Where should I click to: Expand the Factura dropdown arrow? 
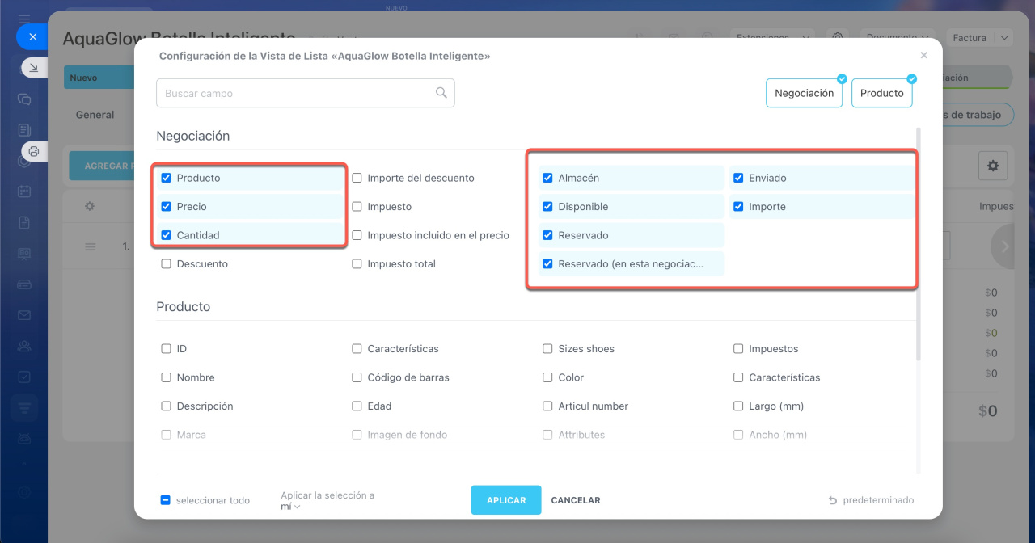(1004, 38)
